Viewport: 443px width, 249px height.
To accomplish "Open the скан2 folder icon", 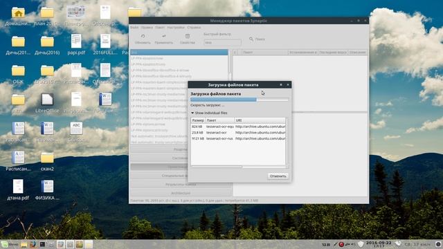I will [x=47, y=158].
